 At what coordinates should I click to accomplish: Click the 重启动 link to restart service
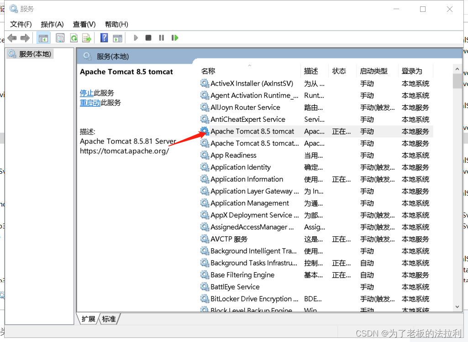90,103
